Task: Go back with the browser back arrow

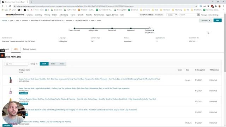Action: click(2, 6)
